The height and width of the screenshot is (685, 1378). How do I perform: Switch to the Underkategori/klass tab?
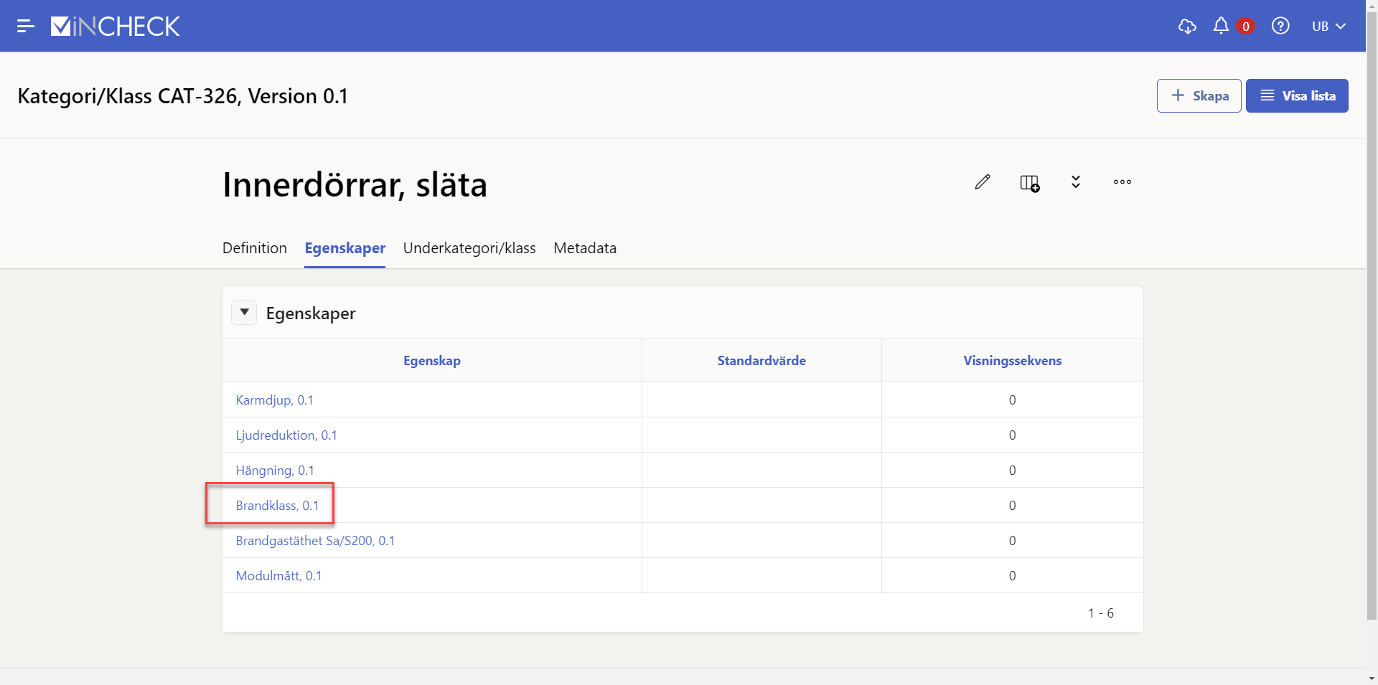point(469,248)
